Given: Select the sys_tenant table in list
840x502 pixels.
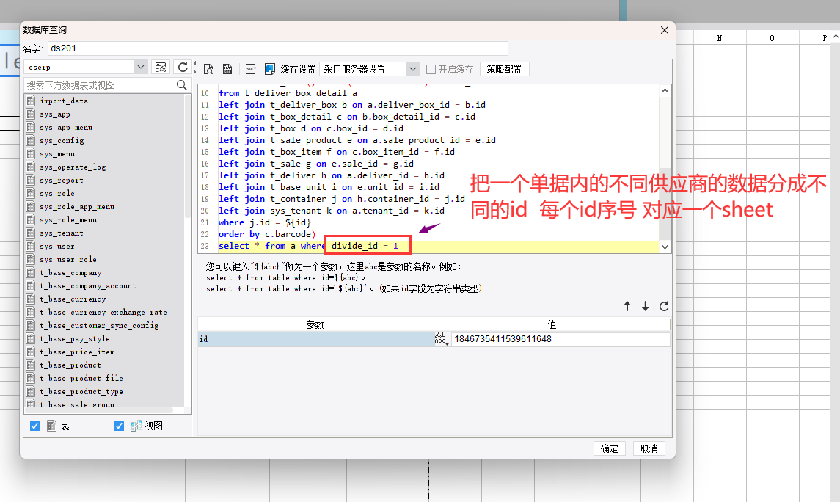Looking at the screenshot, I should click(x=61, y=233).
